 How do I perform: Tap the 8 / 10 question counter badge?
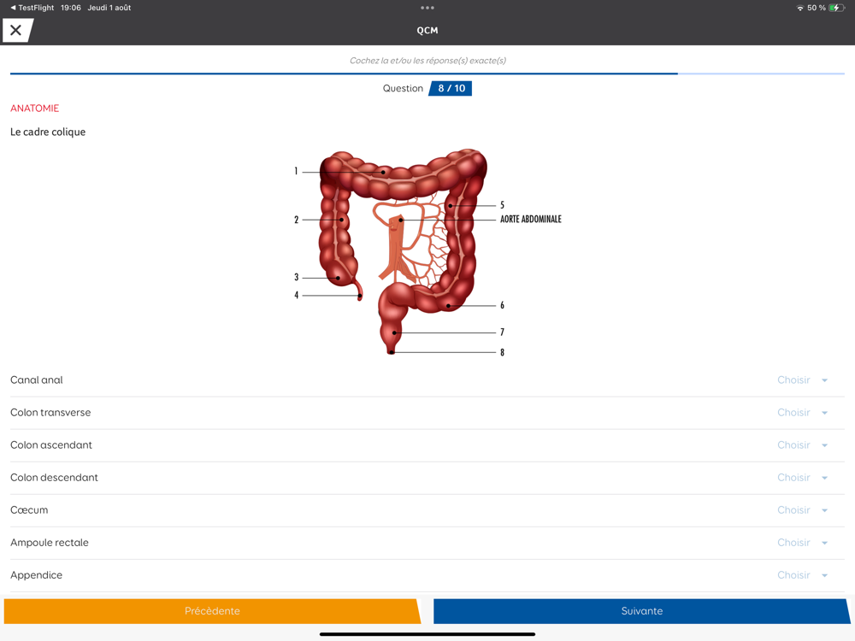point(451,88)
